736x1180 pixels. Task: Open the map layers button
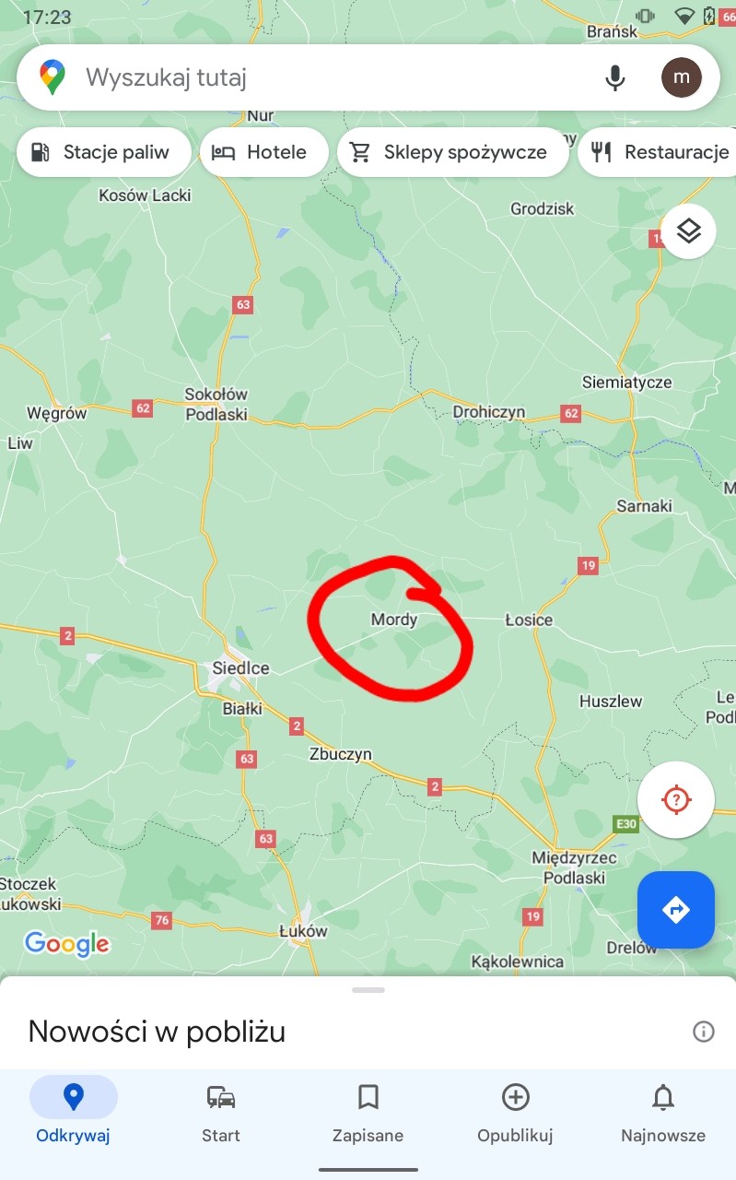click(688, 230)
